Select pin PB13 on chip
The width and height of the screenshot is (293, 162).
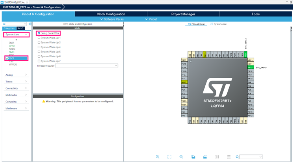[x=251, y=112]
